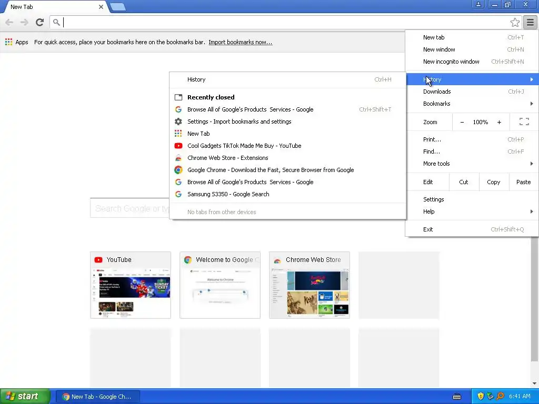This screenshot has width=539, height=404.
Task: Open Settings from the Chrome menu
Action: 472,199
